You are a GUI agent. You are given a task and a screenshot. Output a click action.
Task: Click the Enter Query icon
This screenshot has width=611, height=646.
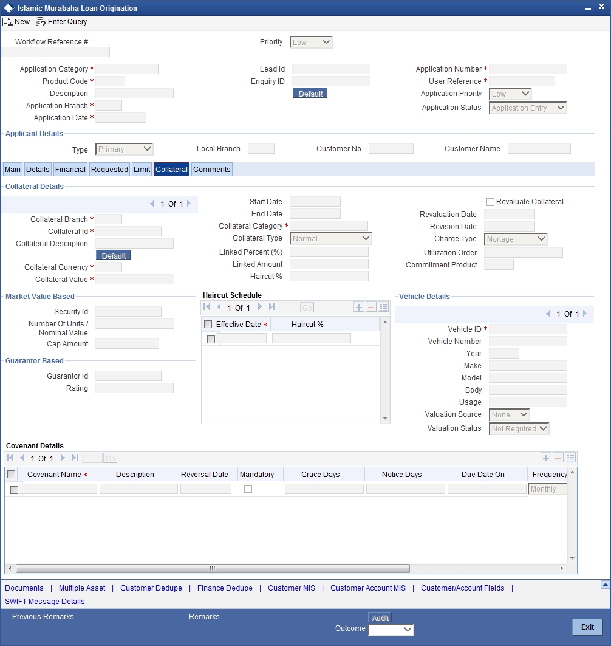(x=40, y=22)
